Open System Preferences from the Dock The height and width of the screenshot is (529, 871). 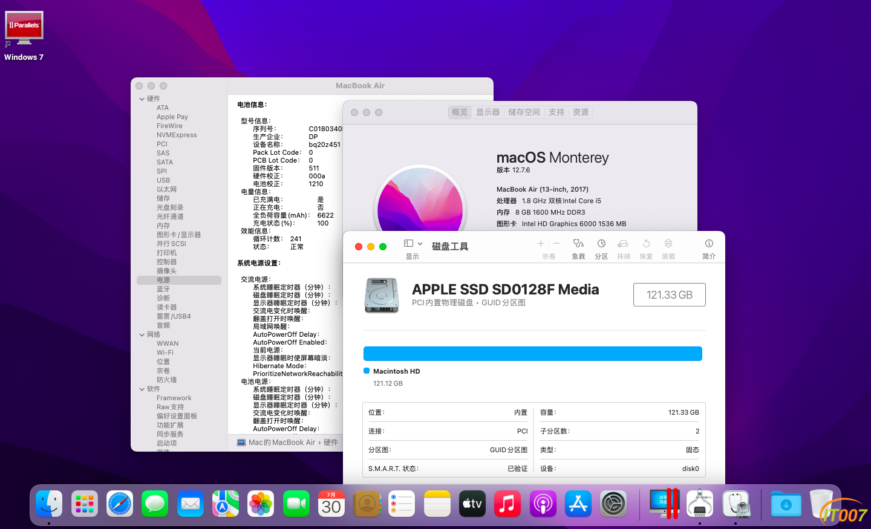tap(613, 504)
